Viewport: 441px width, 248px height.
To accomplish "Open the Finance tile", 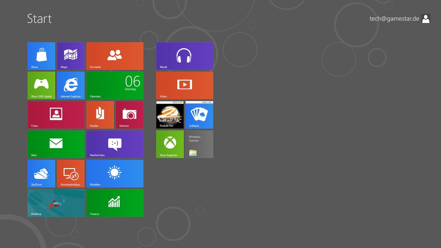I will (115, 203).
